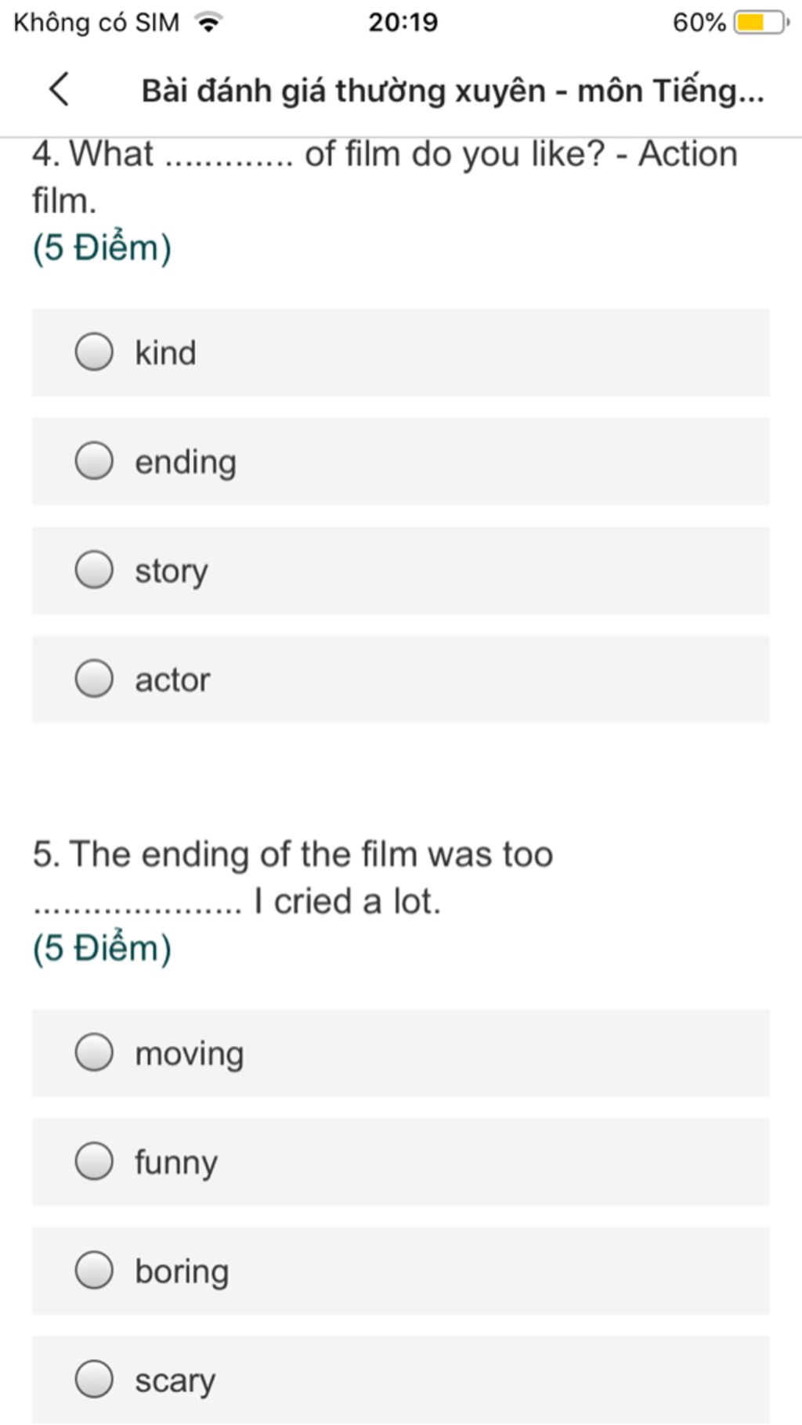Tap the '(5 Điểm)' label under question 4
Image resolution: width=802 pixels, height=1425 pixels.
(102, 248)
